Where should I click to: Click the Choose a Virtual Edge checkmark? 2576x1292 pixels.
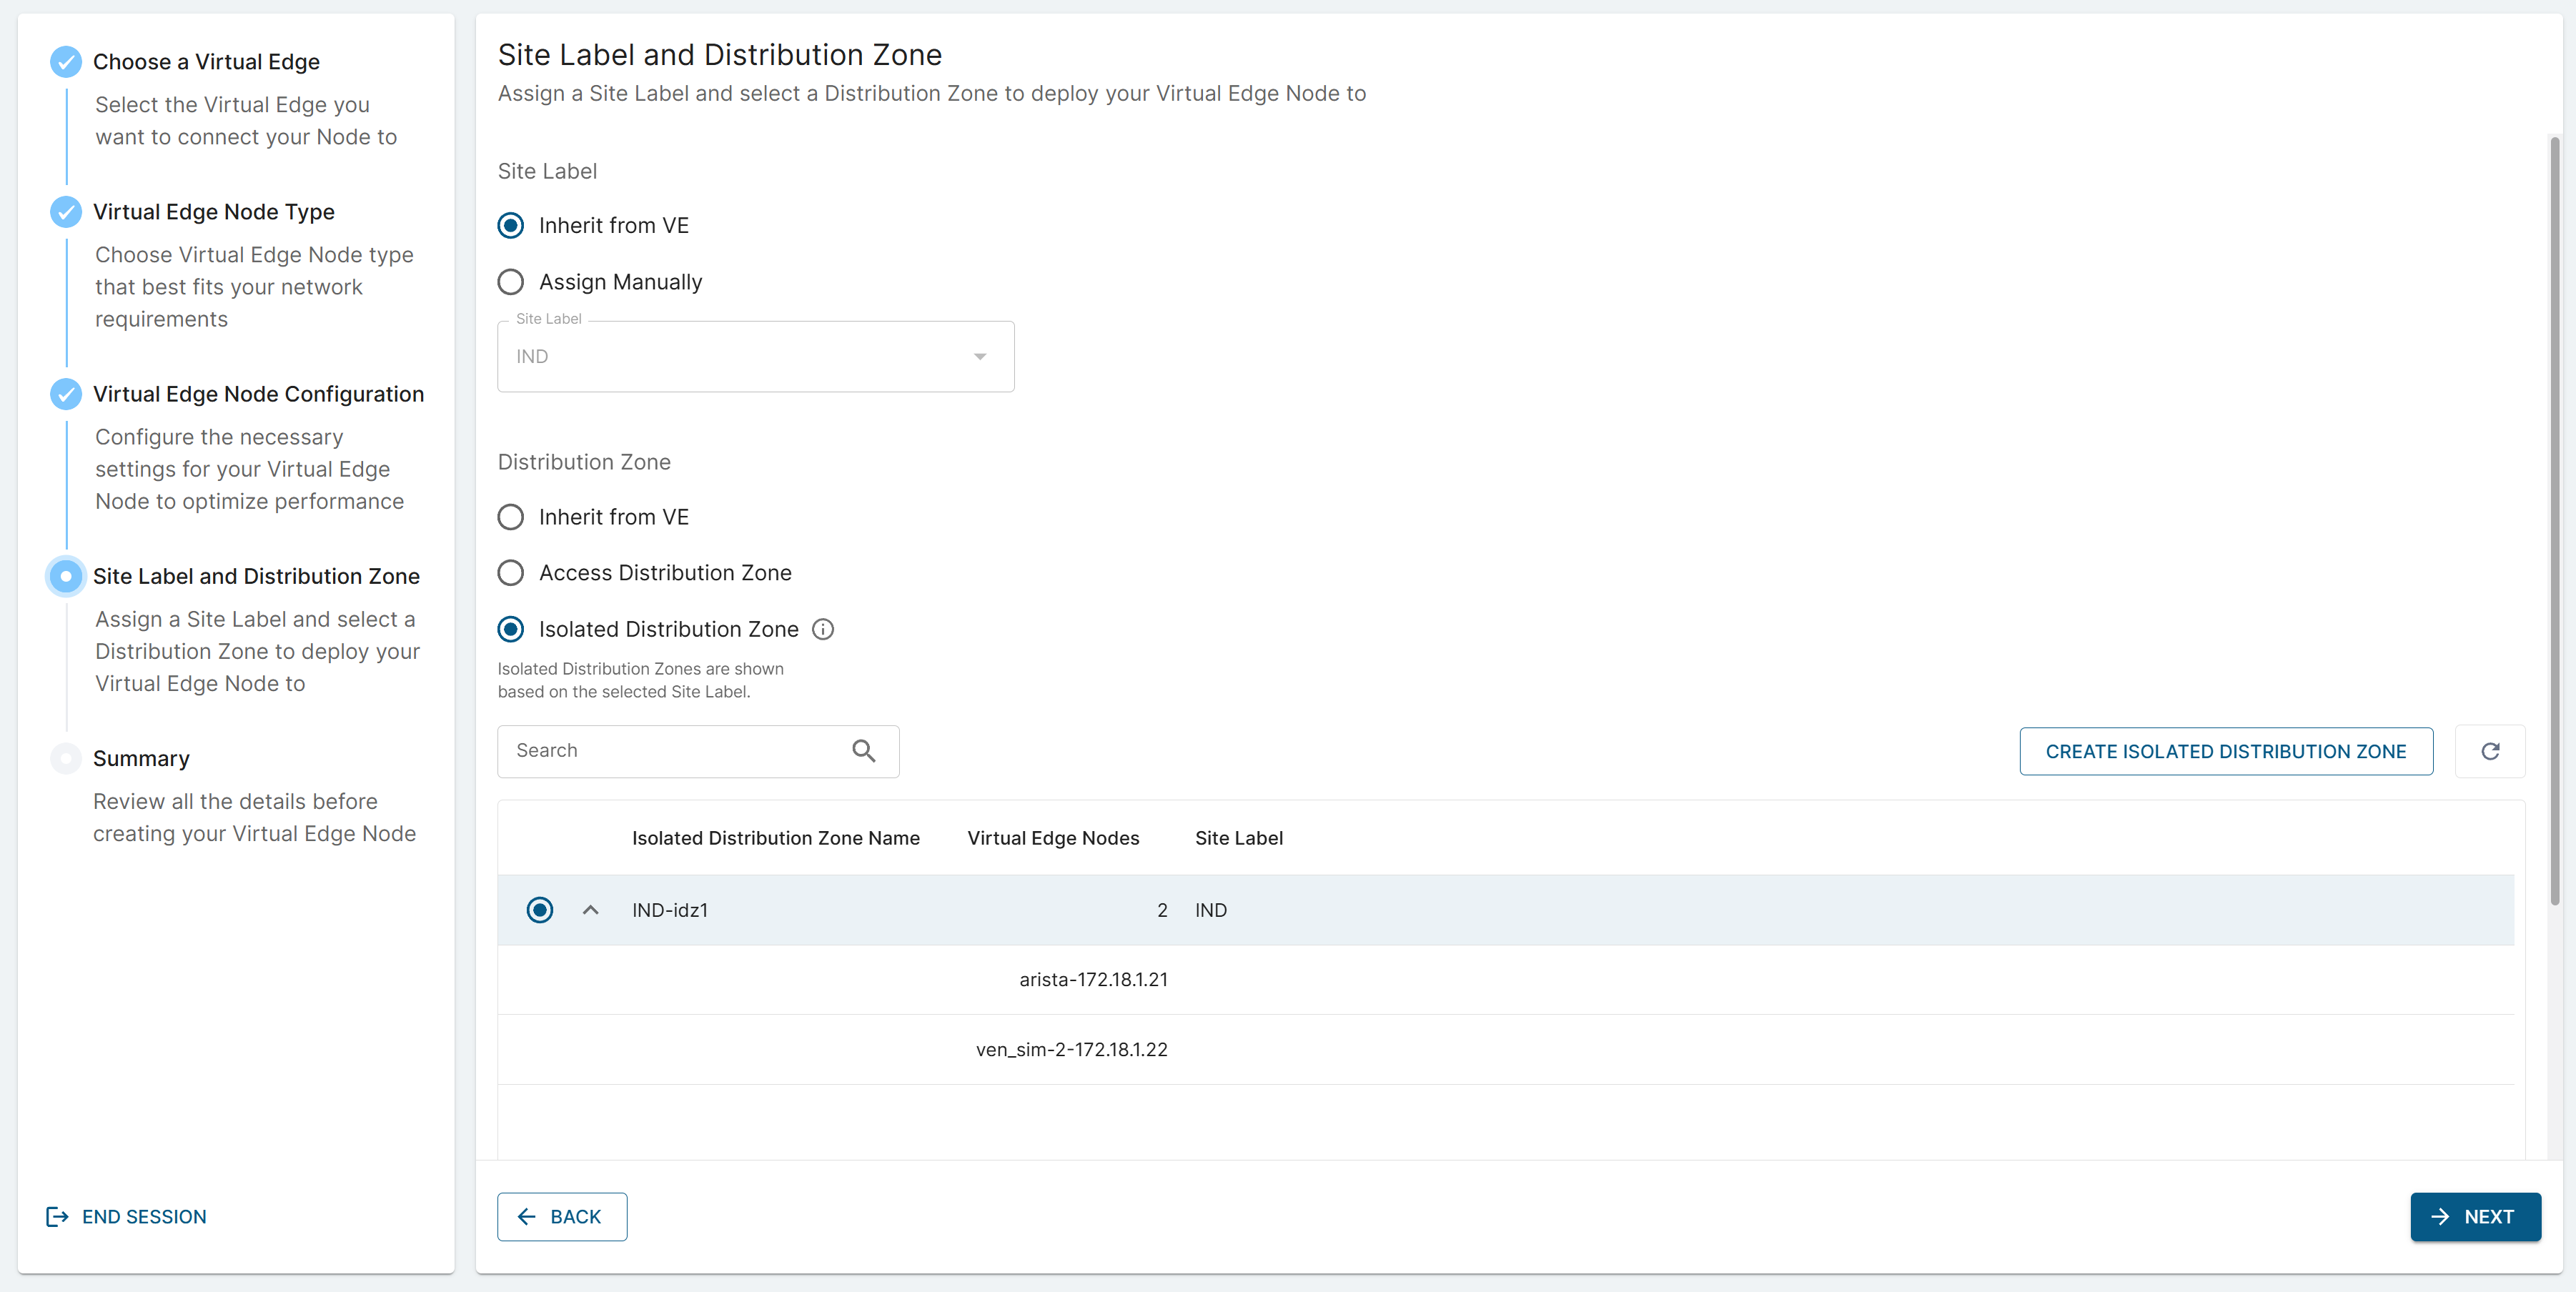pyautogui.click(x=66, y=62)
